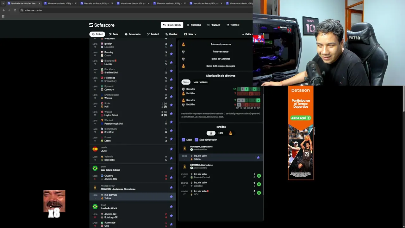
Task: Open the Torneo section
Action: point(233,25)
